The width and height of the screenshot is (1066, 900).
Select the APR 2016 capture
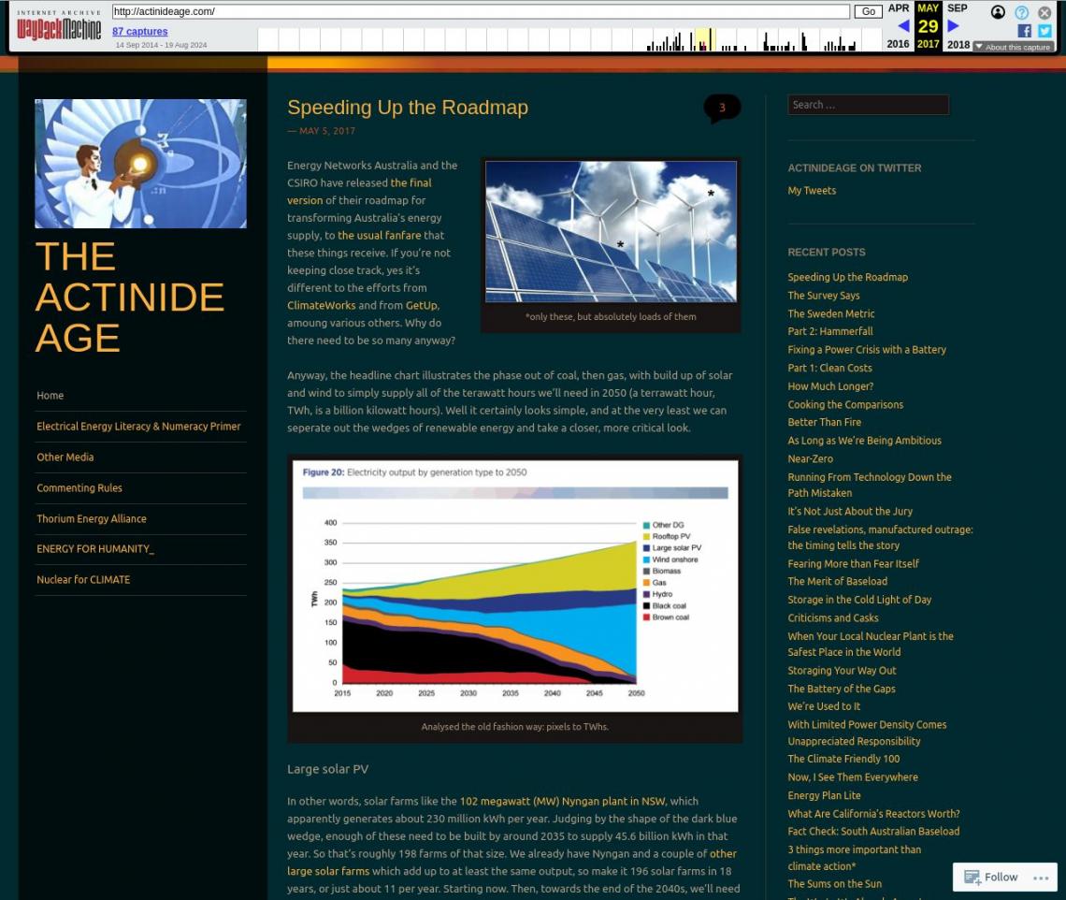(898, 26)
